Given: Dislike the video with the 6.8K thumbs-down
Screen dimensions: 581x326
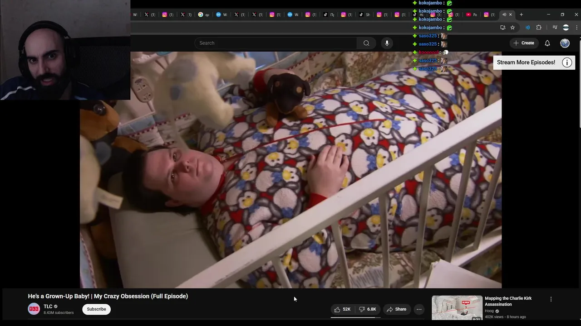Looking at the screenshot, I should pos(368,309).
